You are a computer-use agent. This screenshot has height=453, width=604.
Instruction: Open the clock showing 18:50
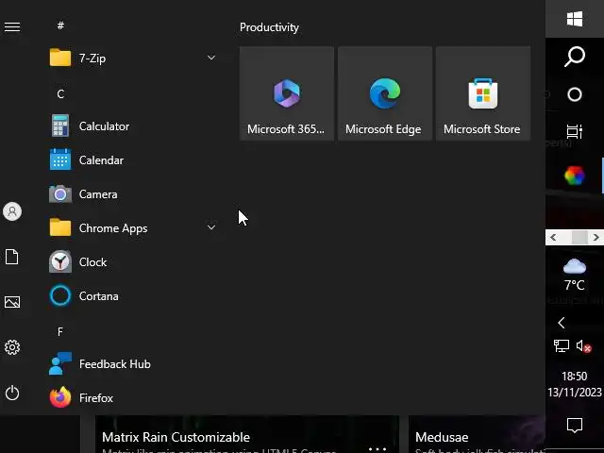pos(575,384)
